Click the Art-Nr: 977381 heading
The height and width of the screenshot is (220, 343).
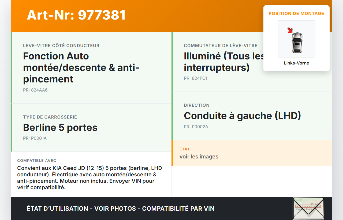76,15
